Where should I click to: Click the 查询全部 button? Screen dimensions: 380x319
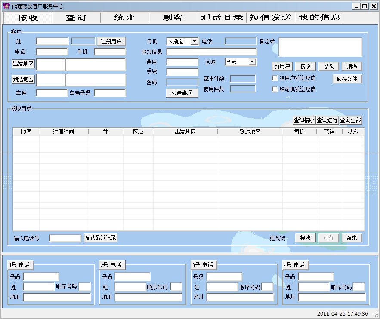pyautogui.click(x=350, y=120)
